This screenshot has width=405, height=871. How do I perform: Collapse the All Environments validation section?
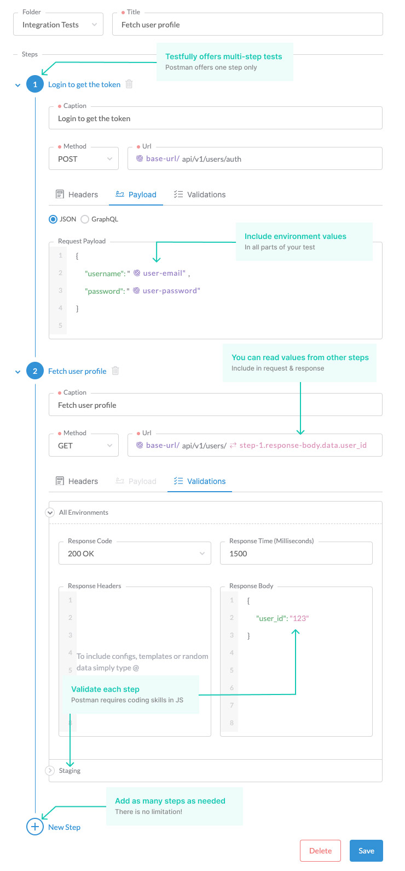tap(50, 513)
